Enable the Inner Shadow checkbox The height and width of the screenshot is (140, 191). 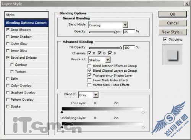tap(8, 37)
